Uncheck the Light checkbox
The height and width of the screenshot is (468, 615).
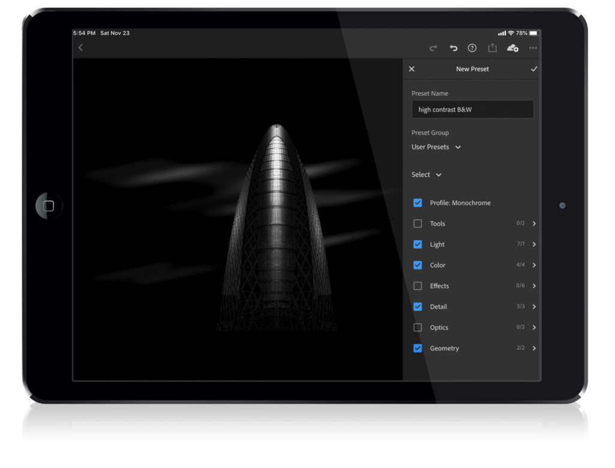(418, 244)
